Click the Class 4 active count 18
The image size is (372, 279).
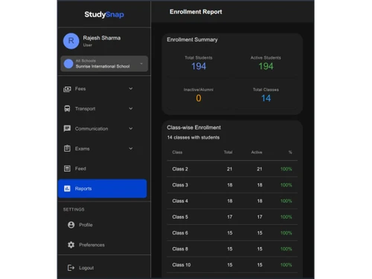tap(260, 201)
